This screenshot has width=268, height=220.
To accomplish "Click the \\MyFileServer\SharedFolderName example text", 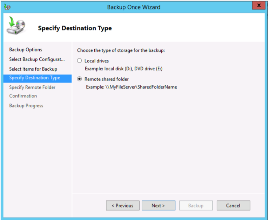I will (131, 87).
